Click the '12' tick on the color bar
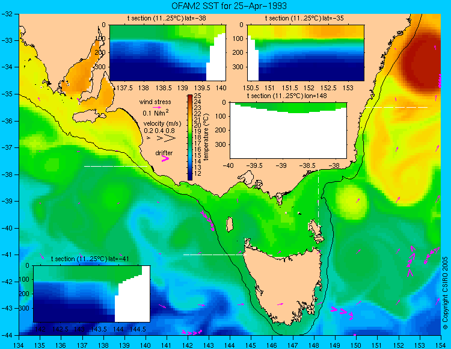The image size is (451, 349). [198, 173]
